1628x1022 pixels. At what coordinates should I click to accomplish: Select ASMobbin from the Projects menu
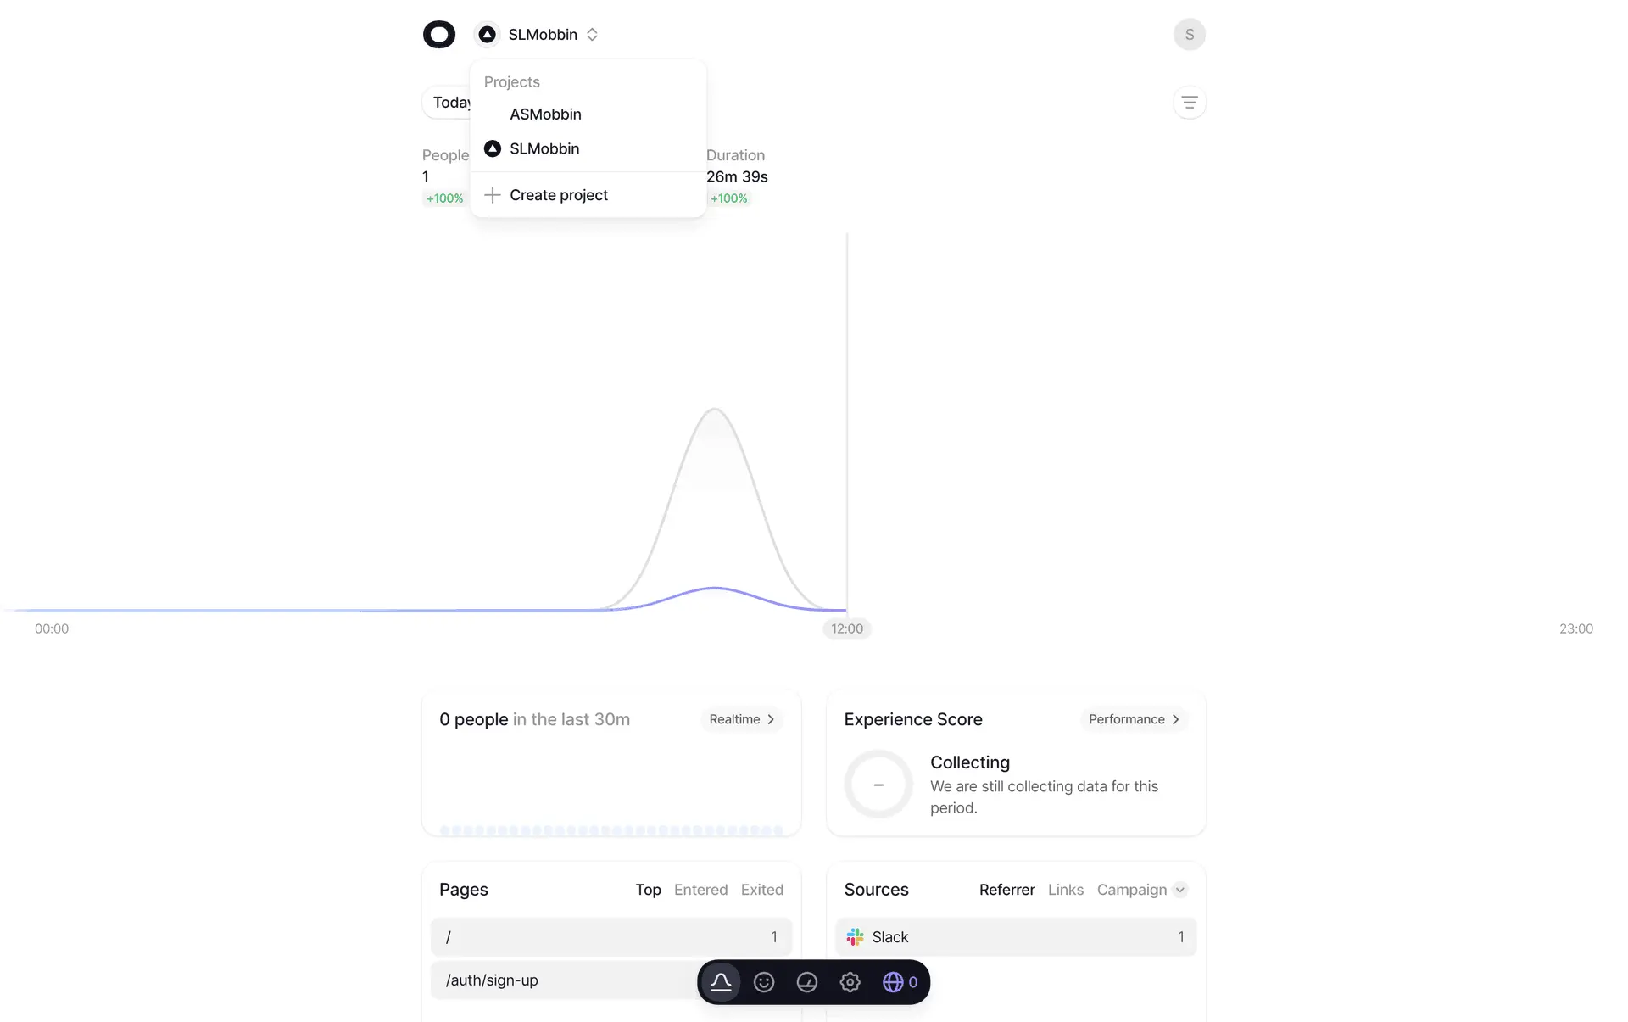coord(545,114)
